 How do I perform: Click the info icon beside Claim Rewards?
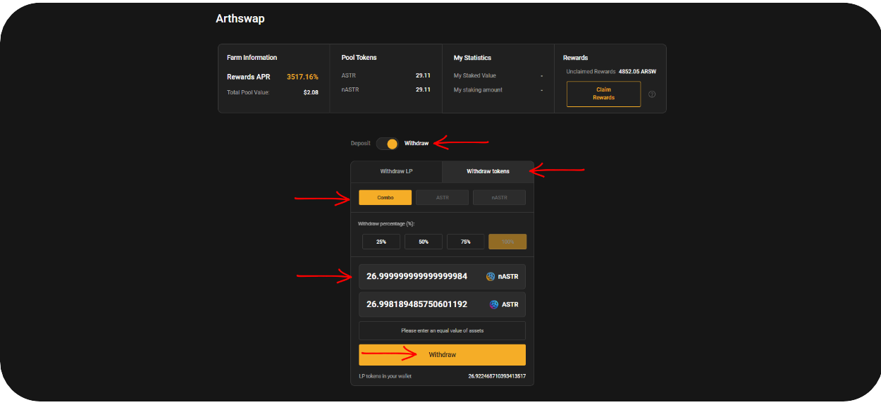[x=652, y=94]
